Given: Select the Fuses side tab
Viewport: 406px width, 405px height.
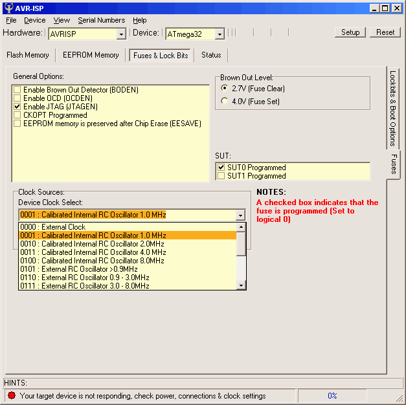Looking at the screenshot, I should pos(394,164).
